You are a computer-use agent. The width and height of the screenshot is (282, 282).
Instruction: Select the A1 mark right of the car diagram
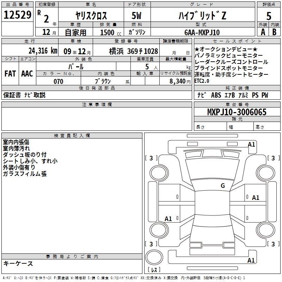(256, 198)
